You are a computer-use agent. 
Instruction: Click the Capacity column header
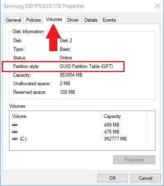(112, 116)
